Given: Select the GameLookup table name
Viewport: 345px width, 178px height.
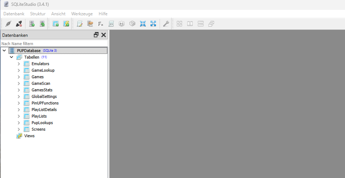Looking at the screenshot, I should click(43, 70).
